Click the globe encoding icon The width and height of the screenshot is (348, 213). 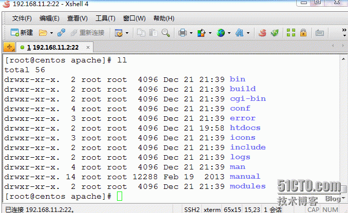(x=221, y=33)
